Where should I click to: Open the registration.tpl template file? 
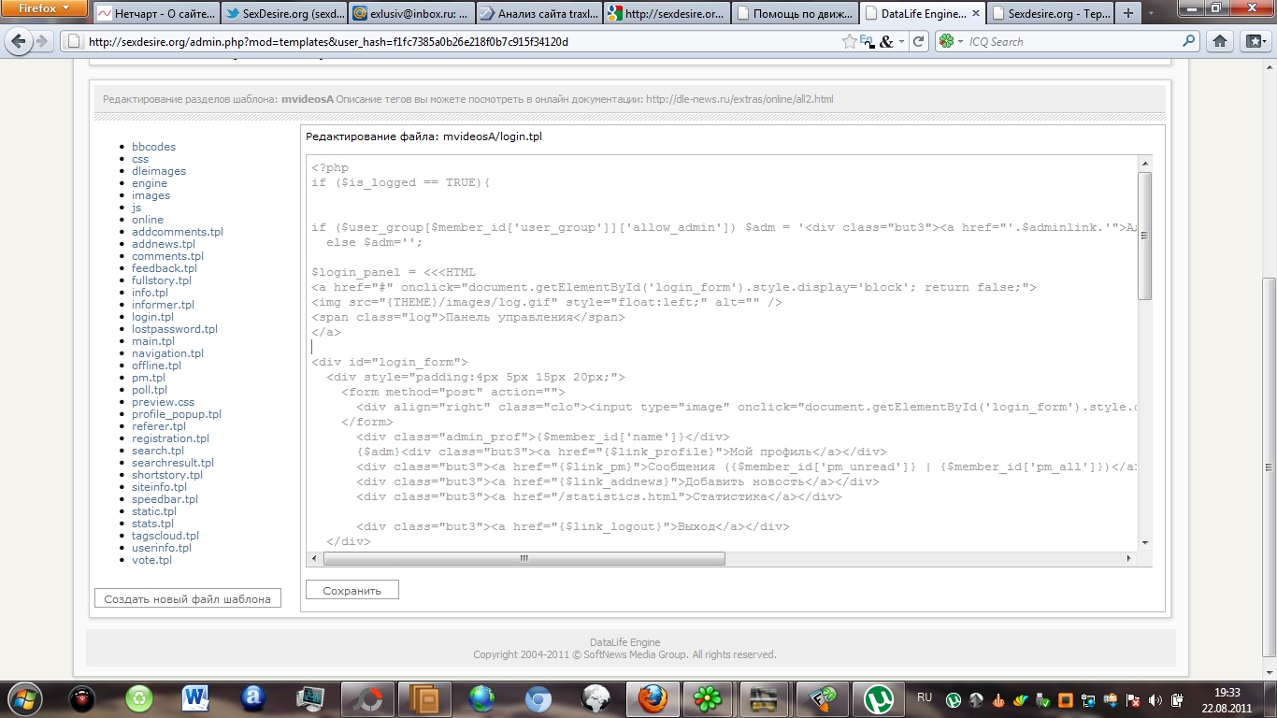tap(170, 438)
